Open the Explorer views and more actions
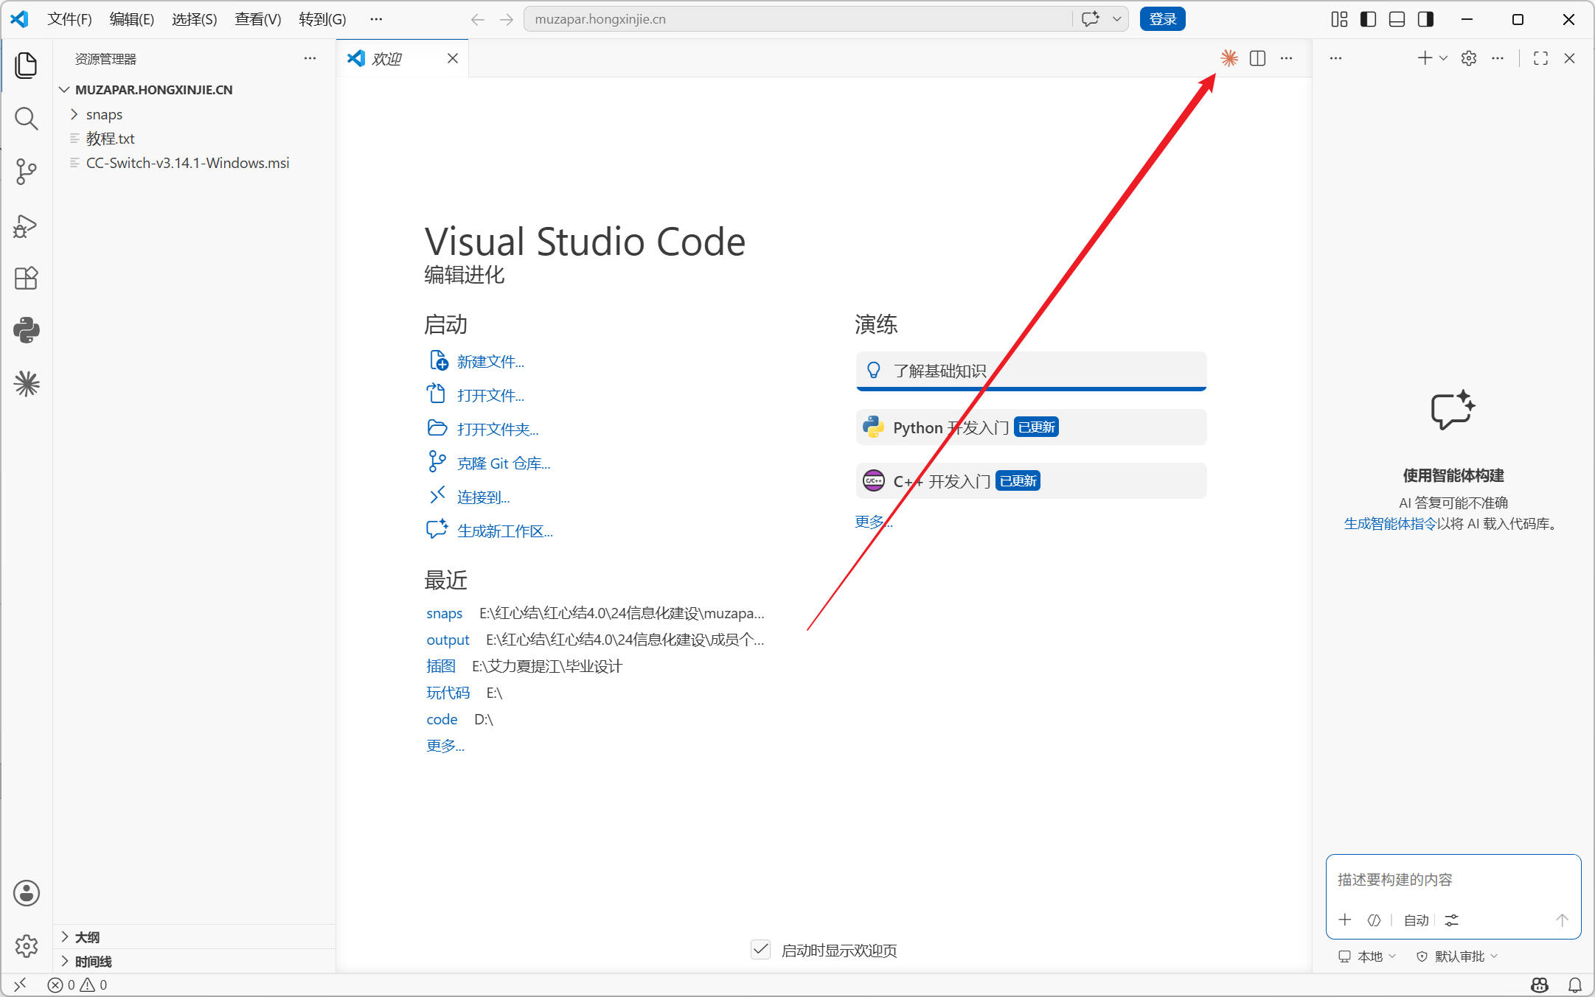Screen dimensions: 1595x997 click(310, 58)
